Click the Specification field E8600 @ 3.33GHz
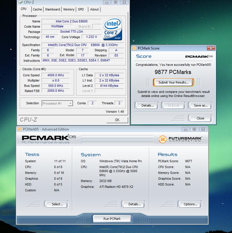Viewport: 232px width, 233px height. pos(83,45)
